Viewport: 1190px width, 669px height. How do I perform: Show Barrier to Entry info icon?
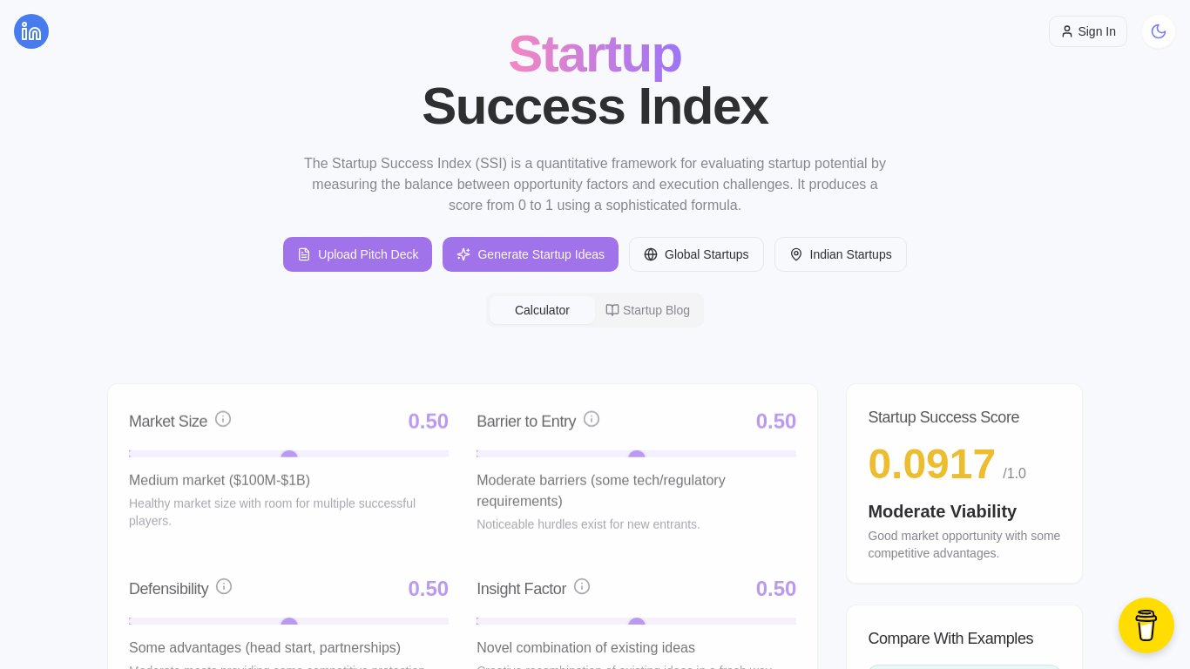pyautogui.click(x=592, y=419)
